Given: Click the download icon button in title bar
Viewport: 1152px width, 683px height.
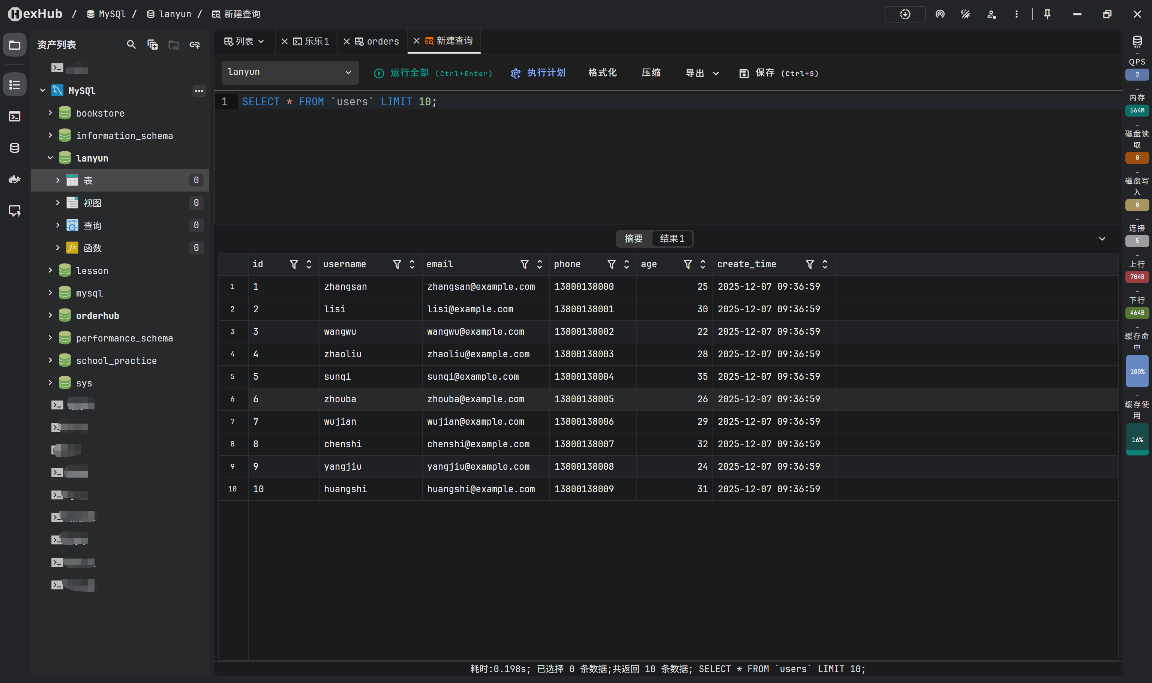Looking at the screenshot, I should tap(905, 14).
